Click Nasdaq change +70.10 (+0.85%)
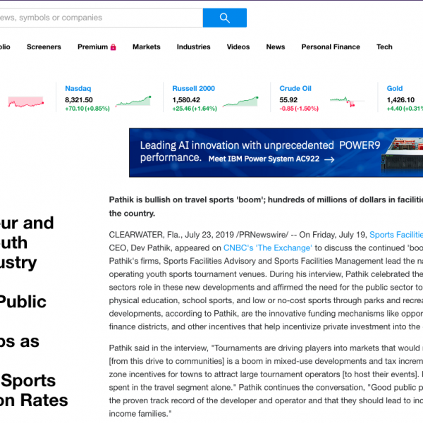The image size is (423, 423). click(87, 109)
